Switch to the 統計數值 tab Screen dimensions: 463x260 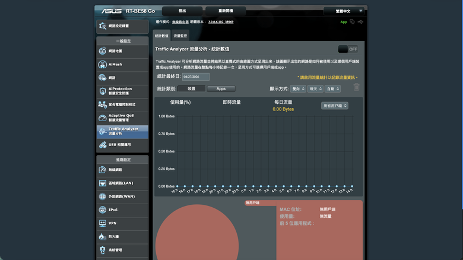point(161,36)
